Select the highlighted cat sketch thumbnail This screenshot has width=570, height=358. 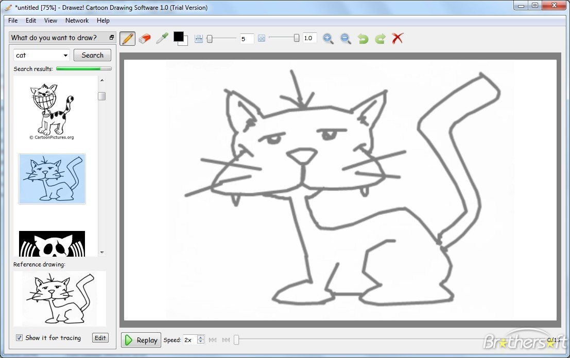click(51, 178)
